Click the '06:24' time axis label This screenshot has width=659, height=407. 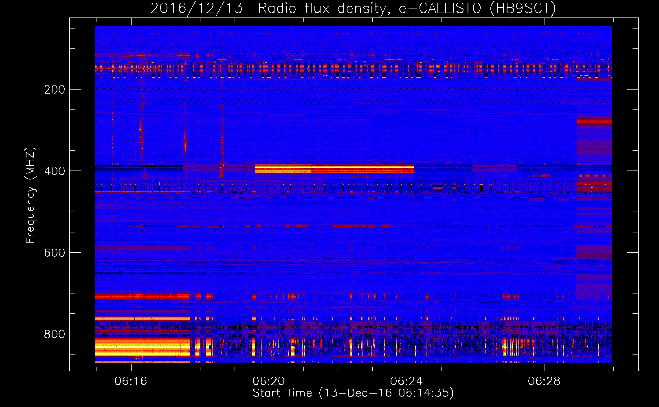tap(406, 381)
